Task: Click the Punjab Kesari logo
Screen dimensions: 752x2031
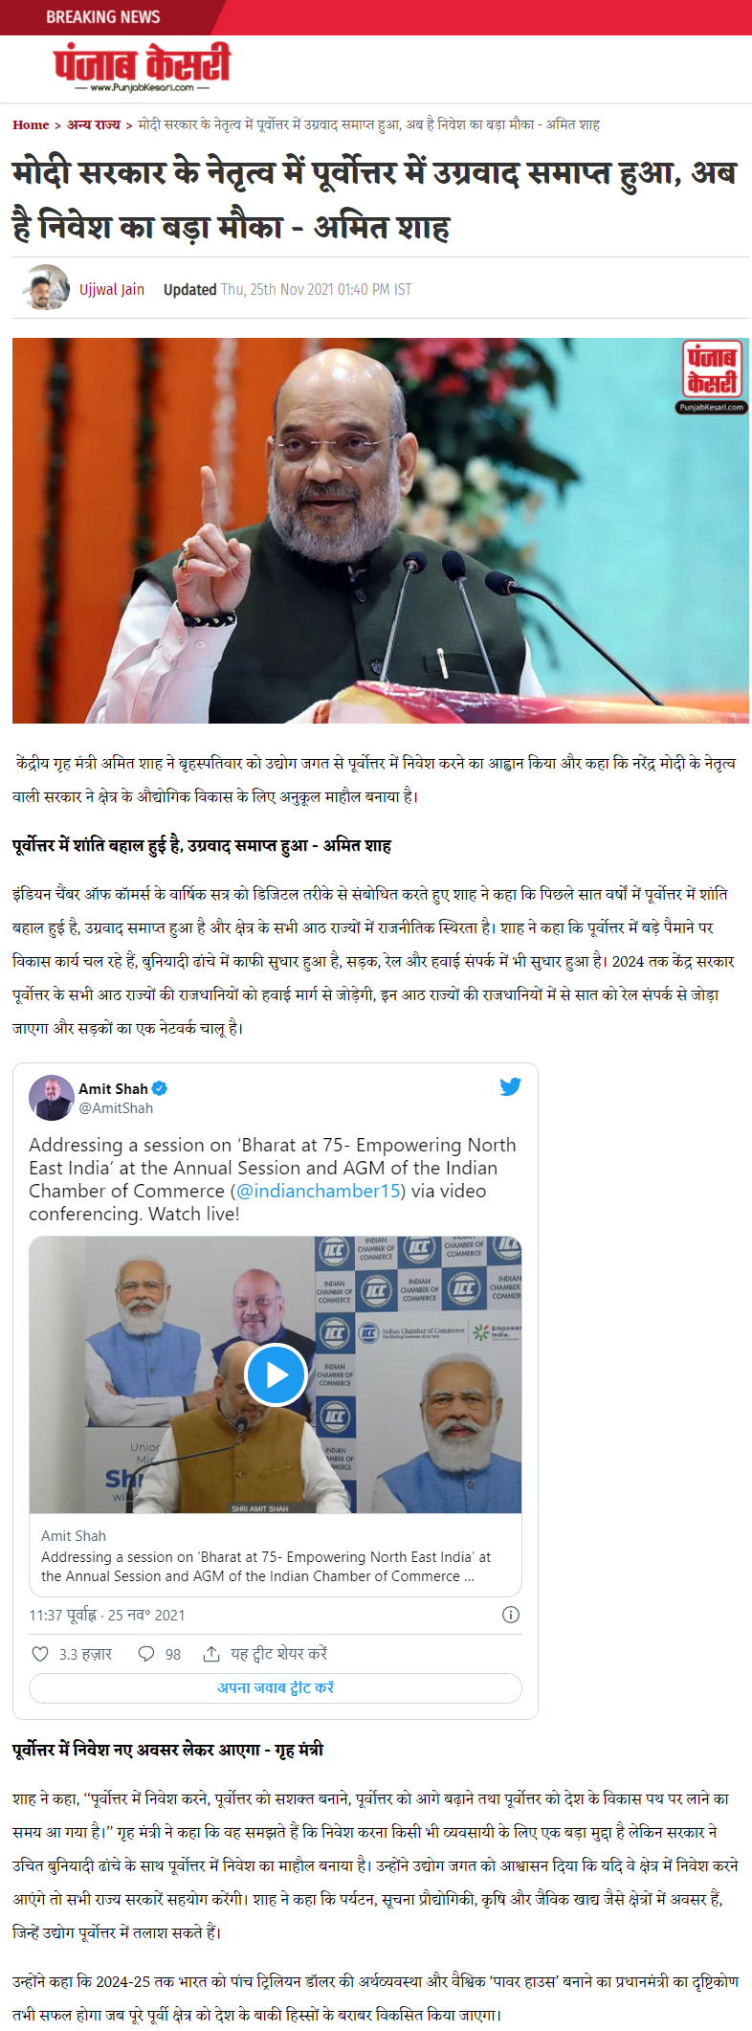Action: [x=142, y=67]
